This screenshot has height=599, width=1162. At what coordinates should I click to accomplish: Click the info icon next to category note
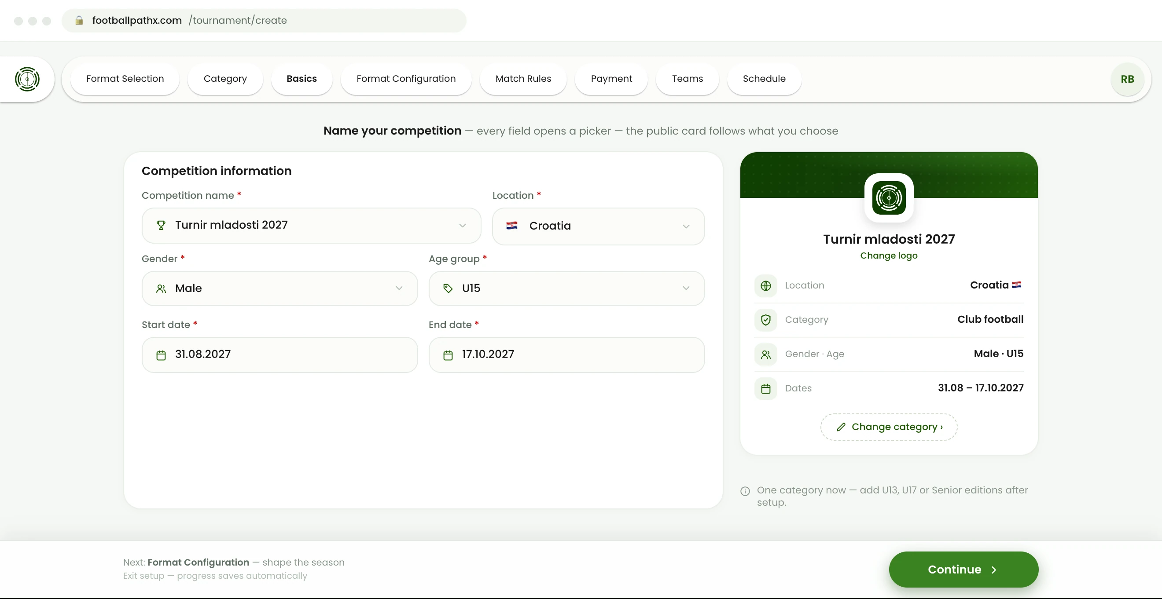pos(745,491)
